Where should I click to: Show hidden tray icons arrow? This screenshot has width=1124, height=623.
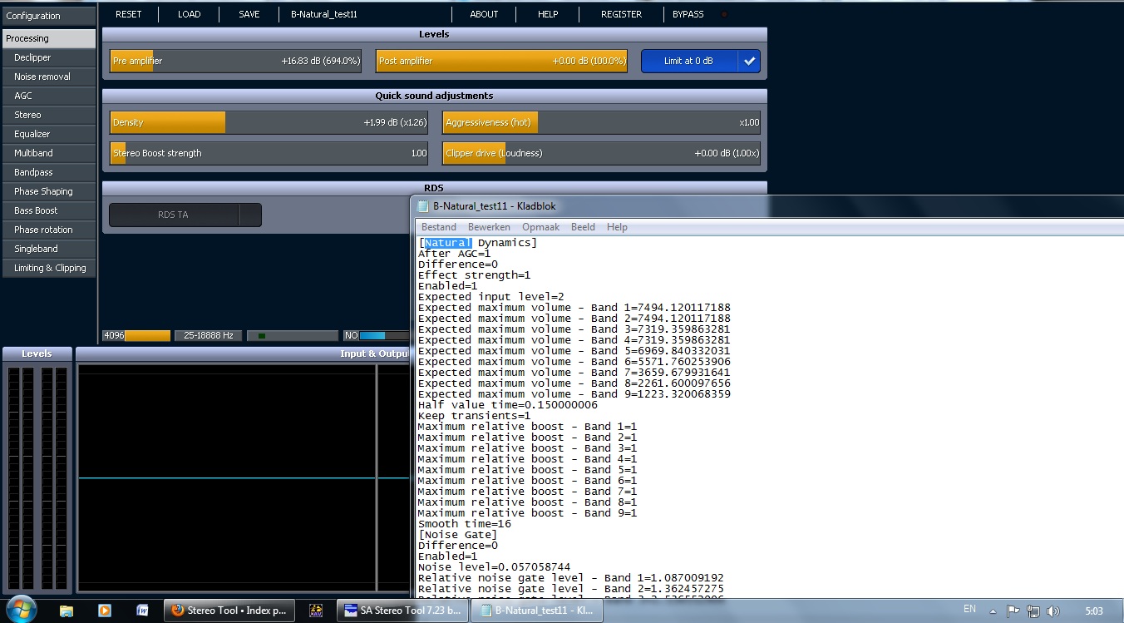993,611
